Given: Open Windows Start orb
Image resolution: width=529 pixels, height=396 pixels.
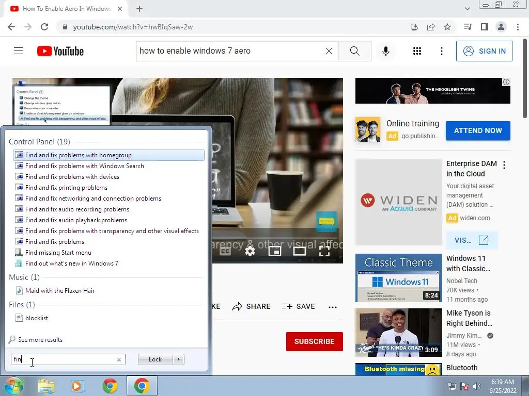Looking at the screenshot, I should 13,386.
